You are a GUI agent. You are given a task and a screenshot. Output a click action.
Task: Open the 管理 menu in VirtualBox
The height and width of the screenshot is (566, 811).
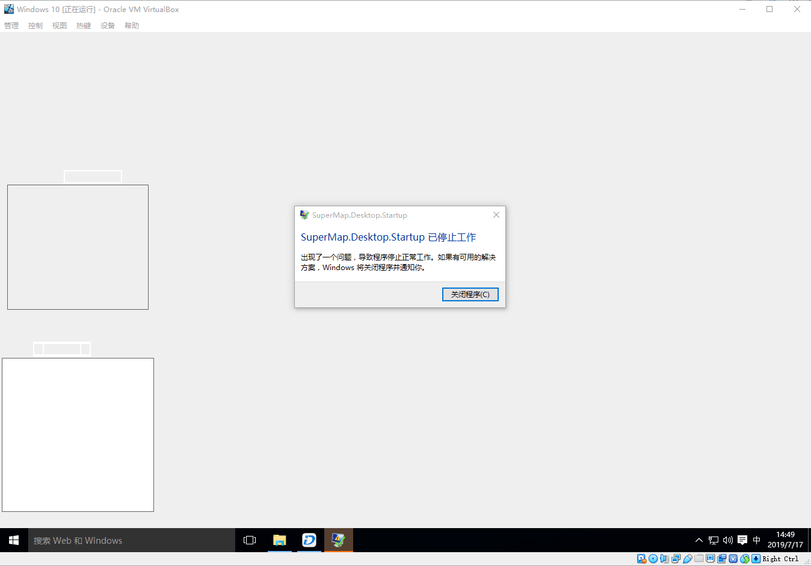pos(11,26)
